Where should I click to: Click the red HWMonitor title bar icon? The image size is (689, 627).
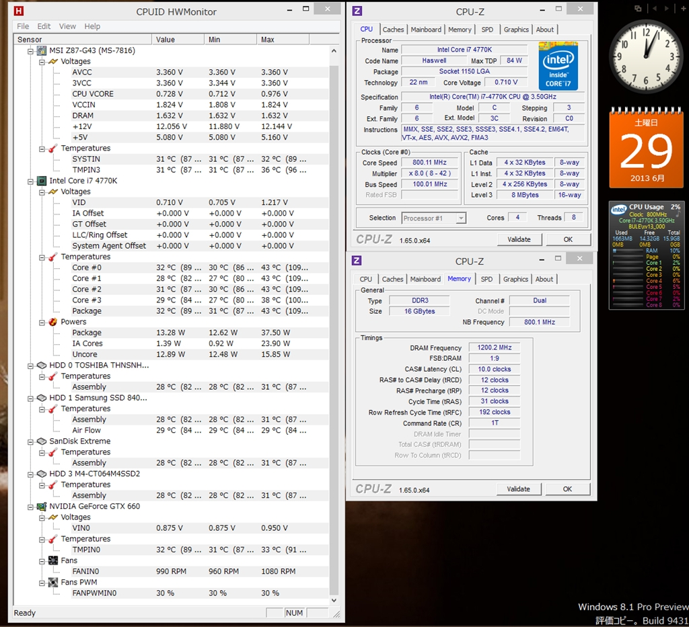coord(19,11)
